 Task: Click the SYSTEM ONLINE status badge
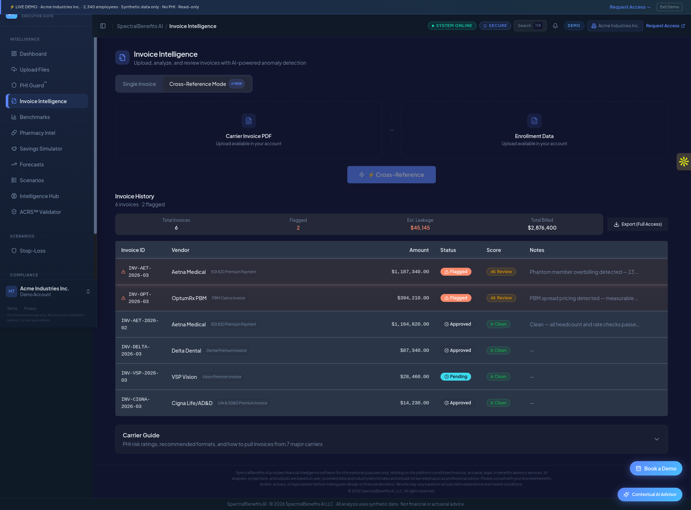tap(452, 26)
